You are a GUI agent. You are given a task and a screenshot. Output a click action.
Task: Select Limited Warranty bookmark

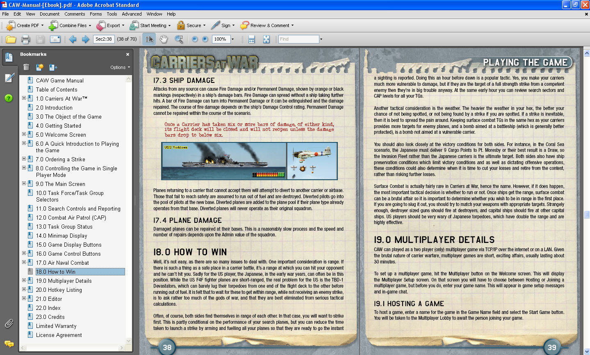point(56,326)
